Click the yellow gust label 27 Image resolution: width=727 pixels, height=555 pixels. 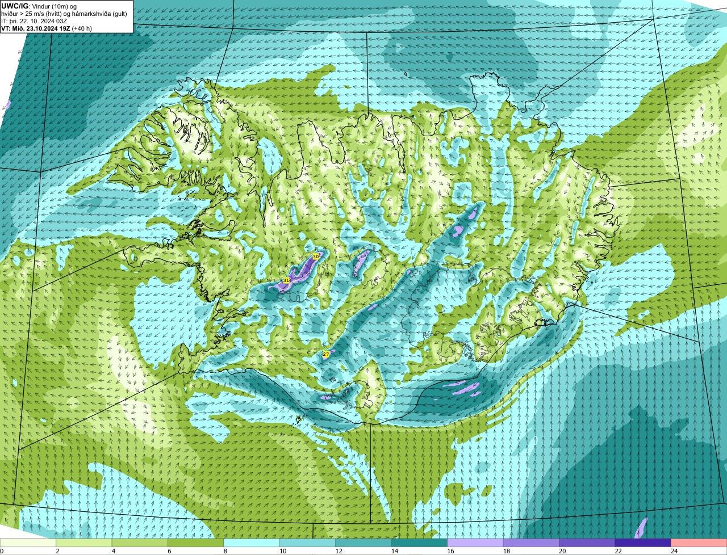(x=326, y=354)
